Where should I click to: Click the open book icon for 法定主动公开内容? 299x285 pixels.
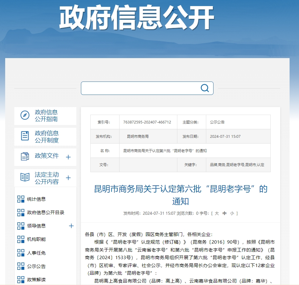tap(25, 177)
